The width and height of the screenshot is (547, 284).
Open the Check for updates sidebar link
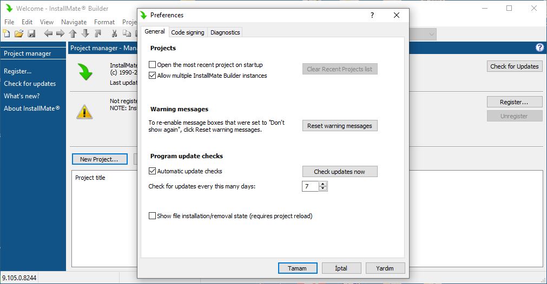[x=30, y=84]
